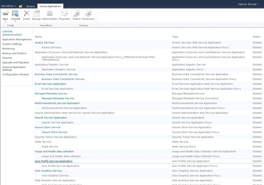Open Configuration Wizards in sidebar
Image resolution: width=264 pixels, height=185 pixels.
pos(15,74)
